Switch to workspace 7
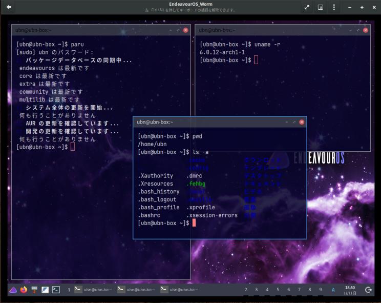Viewport: 381px width, 303px height. pos(299,290)
